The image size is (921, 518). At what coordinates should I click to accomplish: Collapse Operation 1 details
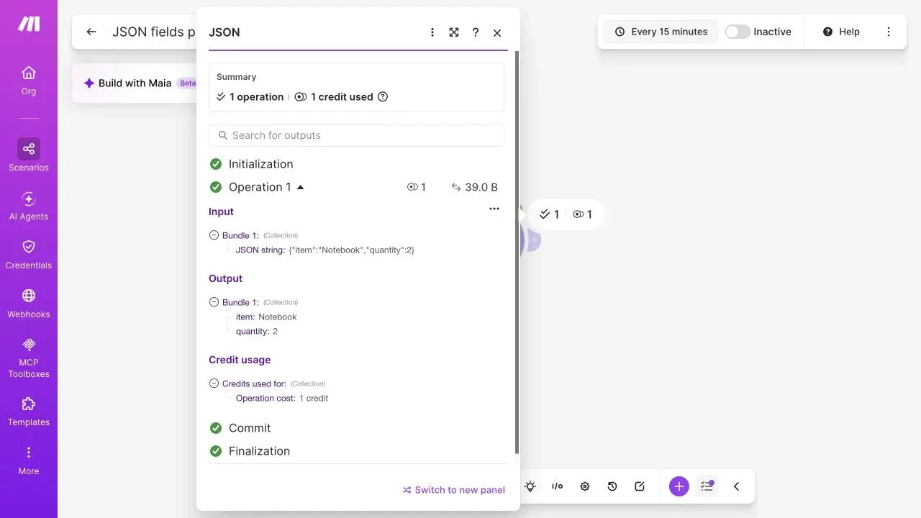point(301,187)
